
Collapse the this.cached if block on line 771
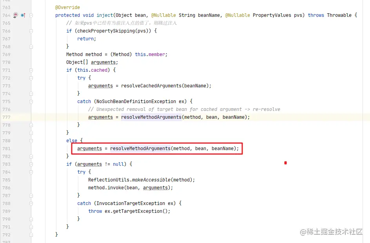[x=31, y=70]
